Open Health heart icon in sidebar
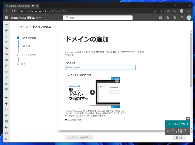 pyautogui.click(x=6, y=89)
